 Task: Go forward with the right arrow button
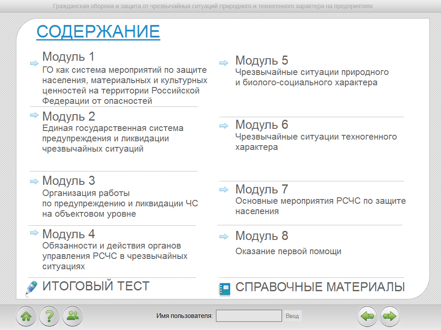[390, 317]
